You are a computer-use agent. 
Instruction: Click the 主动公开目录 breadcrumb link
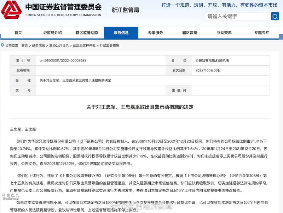coord(59,46)
